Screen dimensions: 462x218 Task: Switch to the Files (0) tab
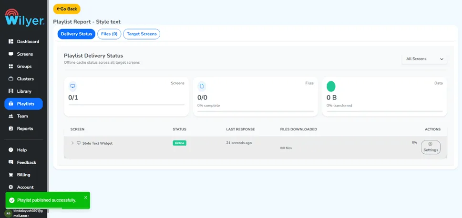[x=109, y=34]
